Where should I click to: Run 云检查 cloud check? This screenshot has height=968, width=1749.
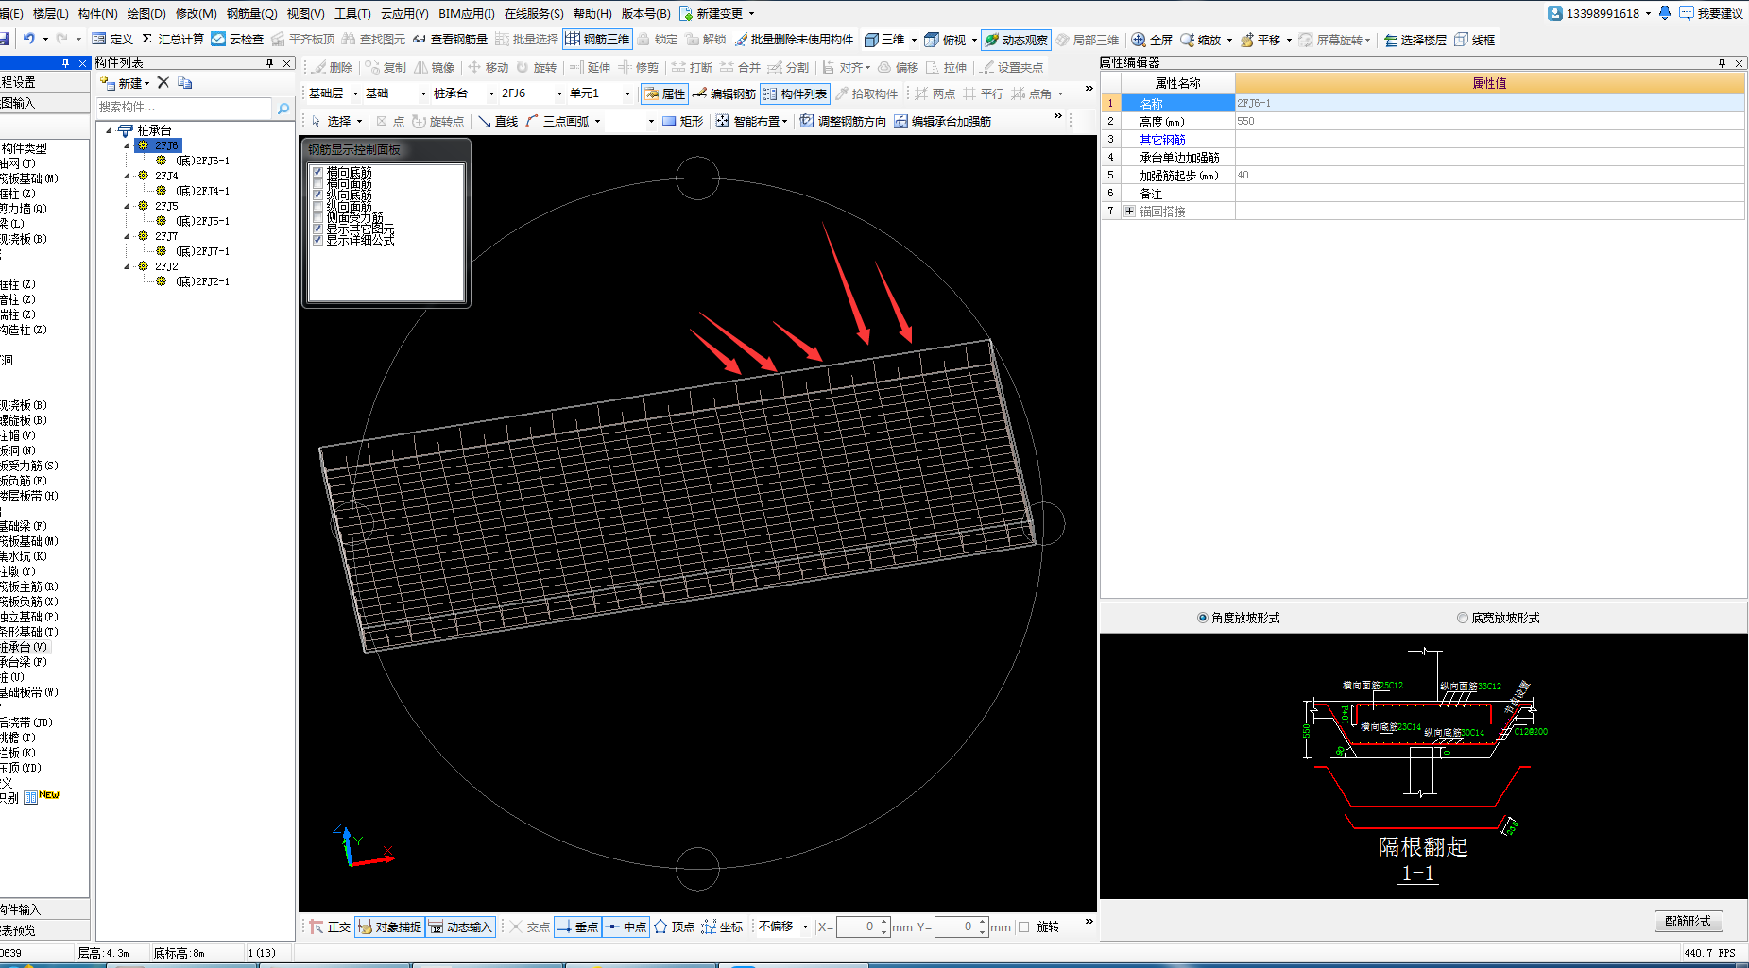coord(237,40)
